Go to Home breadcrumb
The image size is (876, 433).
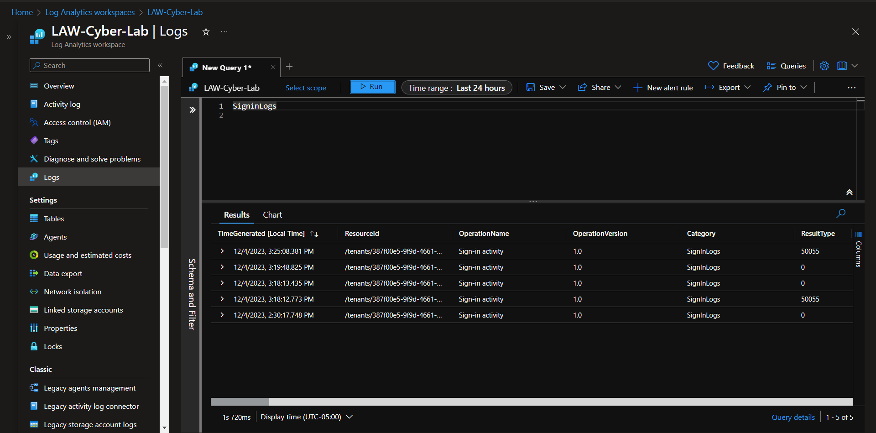click(22, 12)
